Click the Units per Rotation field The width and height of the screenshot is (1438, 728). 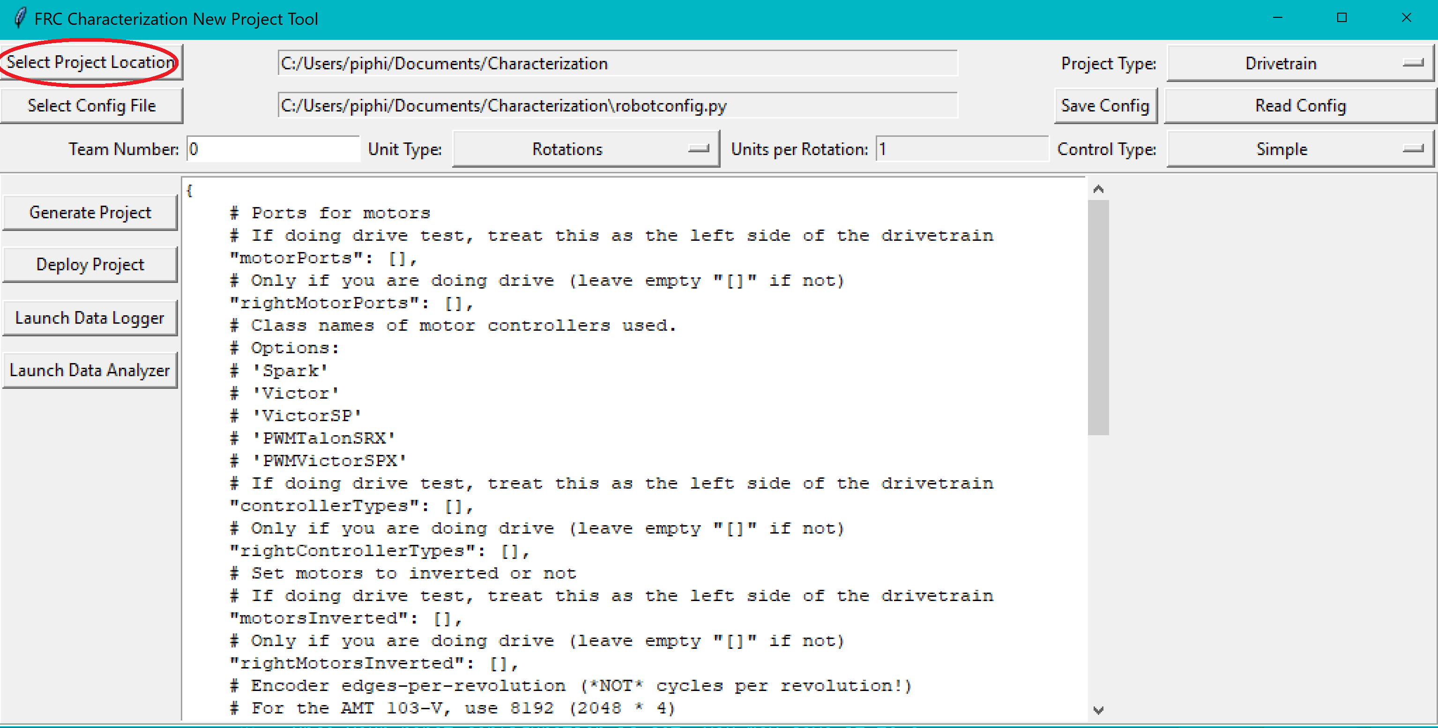[x=962, y=149]
